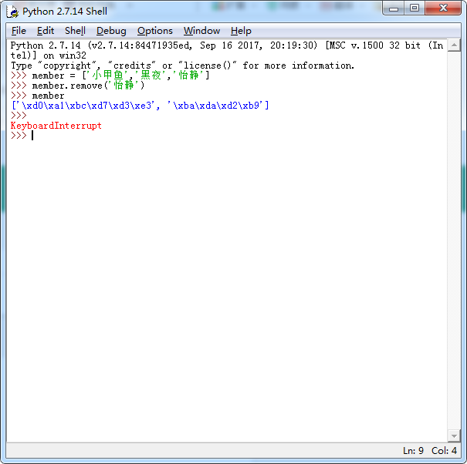
Task: Open the Shell menu
Action: pos(75,31)
